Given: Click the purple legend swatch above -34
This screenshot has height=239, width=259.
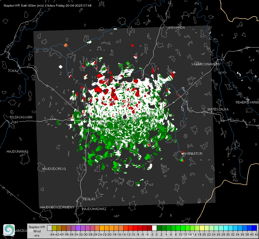Looking at the screenshot, I should click(x=78, y=228).
